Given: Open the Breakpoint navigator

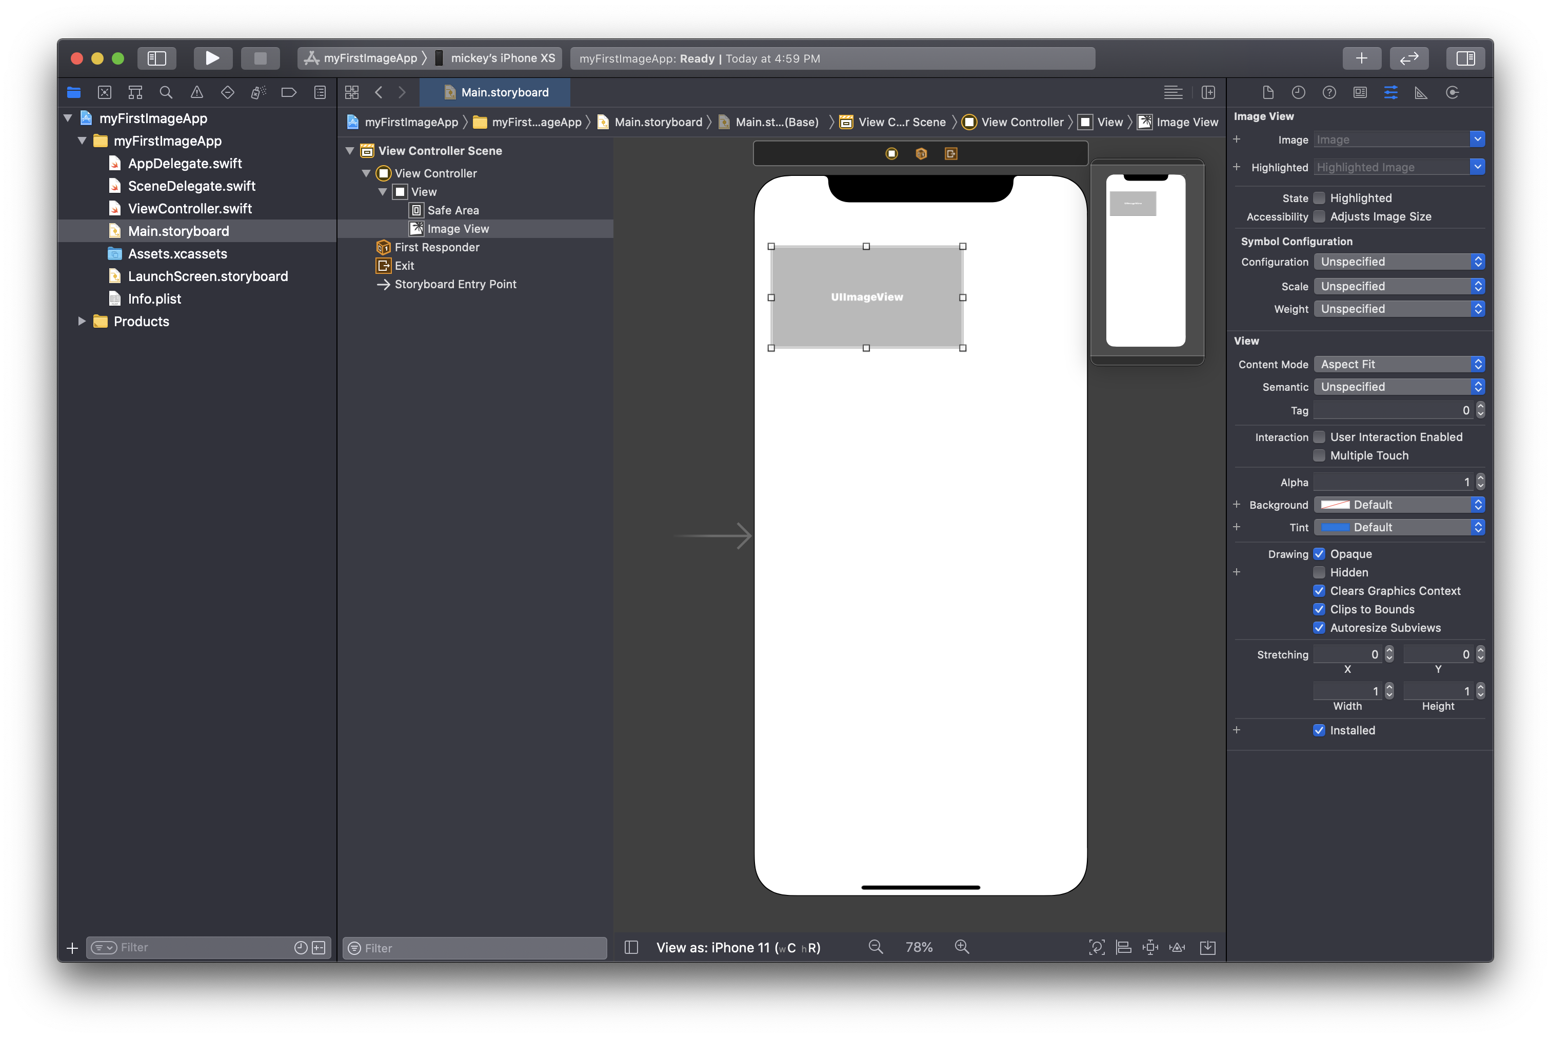Looking at the screenshot, I should [x=289, y=93].
